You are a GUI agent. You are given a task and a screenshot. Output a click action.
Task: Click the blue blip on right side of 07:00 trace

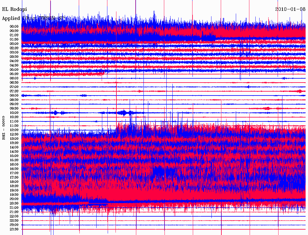(x=248, y=87)
